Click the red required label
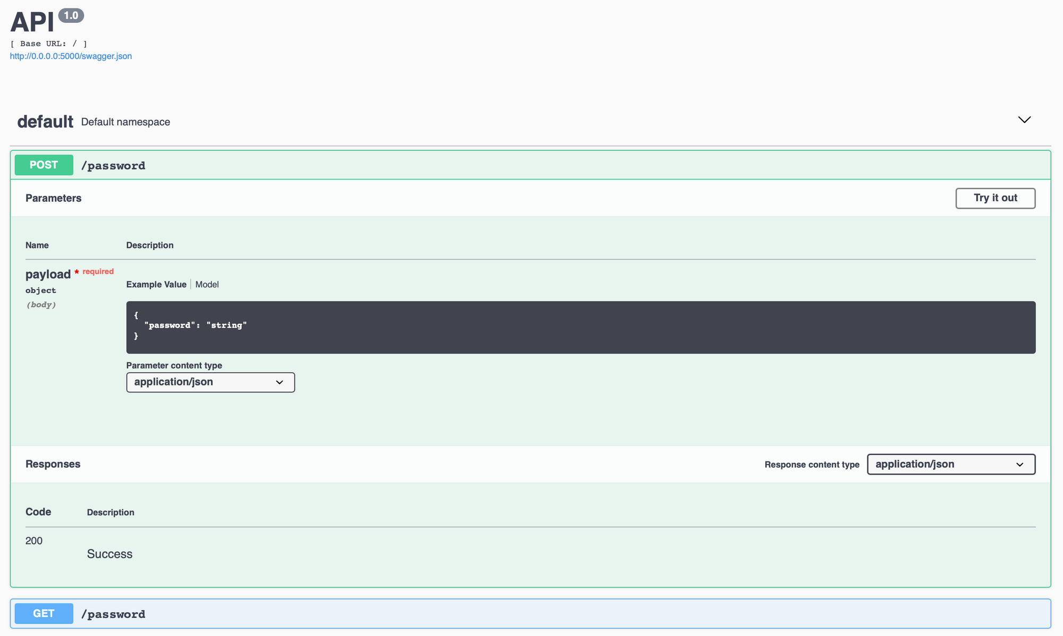 pos(98,271)
